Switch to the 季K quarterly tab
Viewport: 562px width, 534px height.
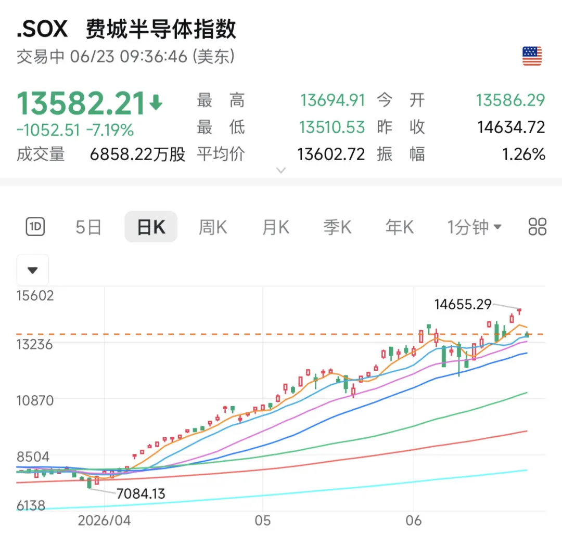(x=338, y=227)
